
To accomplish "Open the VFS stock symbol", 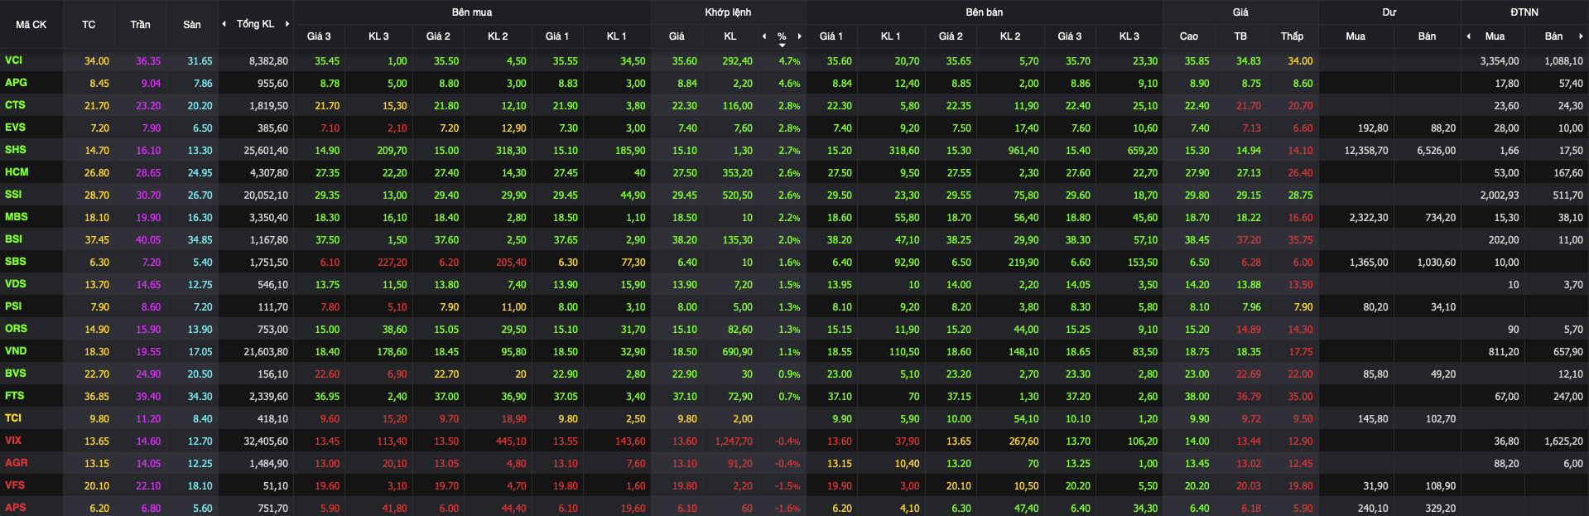I will (x=14, y=485).
